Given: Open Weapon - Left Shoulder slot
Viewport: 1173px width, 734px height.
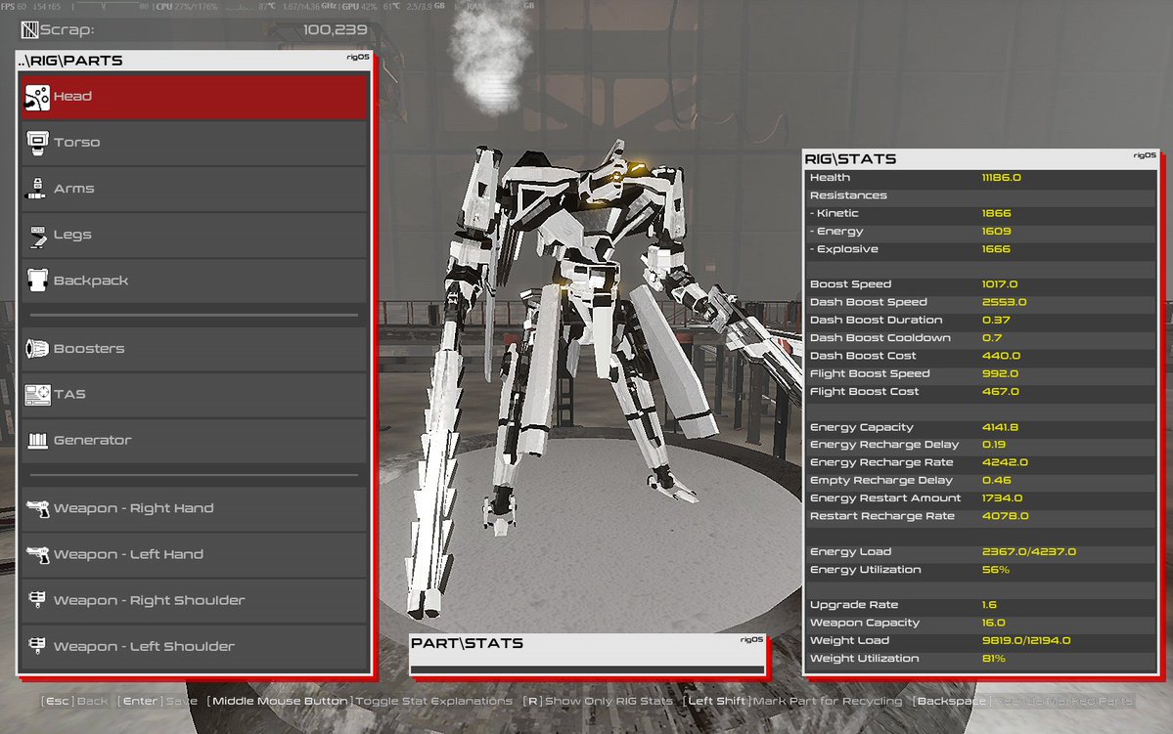Looking at the screenshot, I should pyautogui.click(x=195, y=647).
